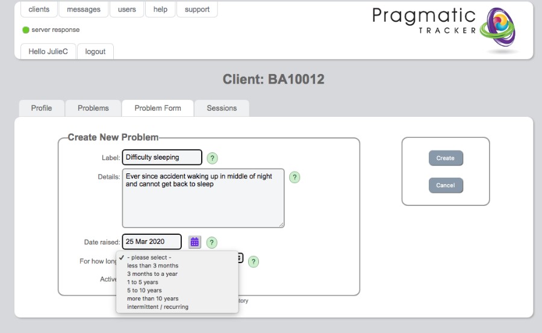Click into the Details text area
Viewport: 542px width, 333px height.
pyautogui.click(x=203, y=205)
